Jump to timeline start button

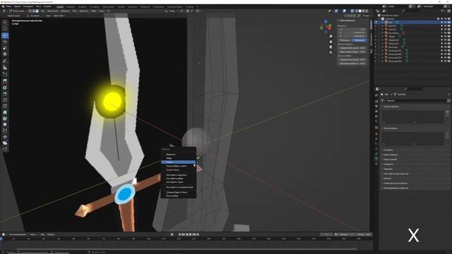pyautogui.click(x=179, y=234)
